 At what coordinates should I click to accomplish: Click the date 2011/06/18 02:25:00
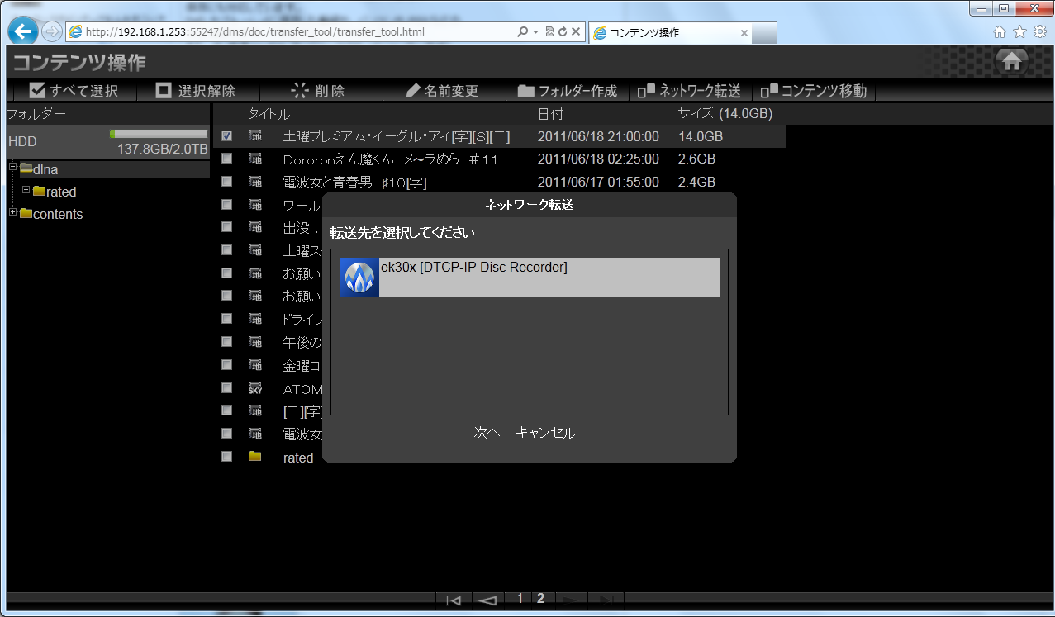(598, 159)
